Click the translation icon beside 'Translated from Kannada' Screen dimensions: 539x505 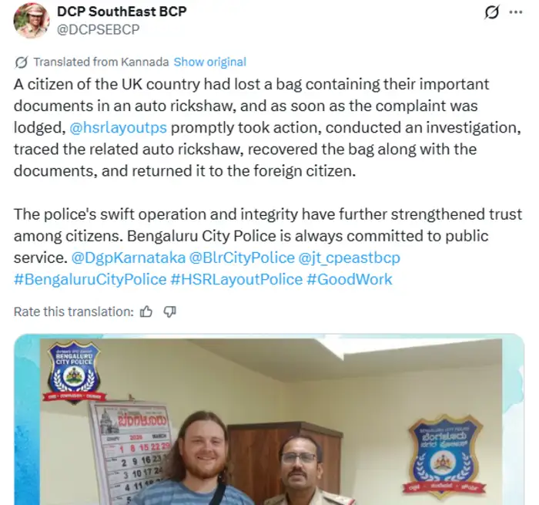point(22,62)
